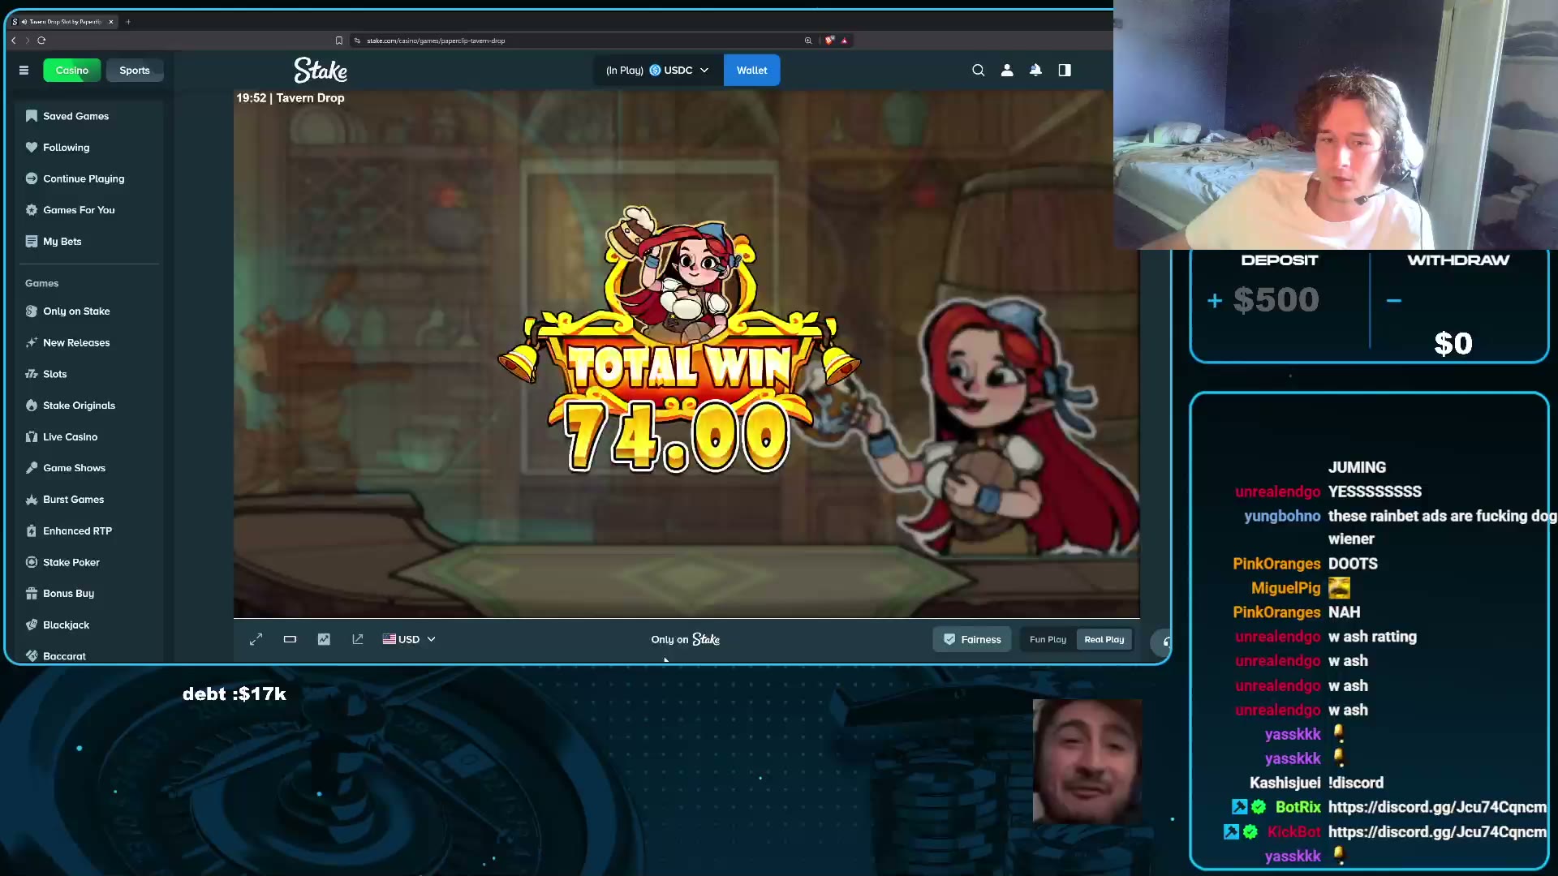Open Slots in the sidebar
This screenshot has width=1558, height=876.
(89, 374)
